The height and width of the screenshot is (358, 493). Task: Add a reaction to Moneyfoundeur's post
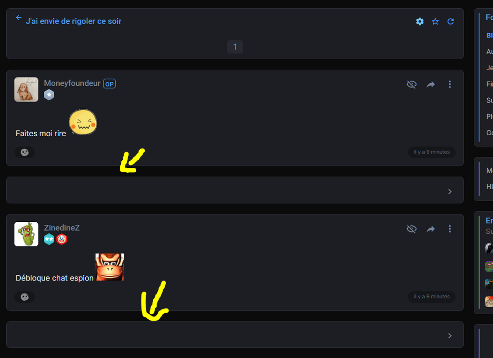[25, 152]
